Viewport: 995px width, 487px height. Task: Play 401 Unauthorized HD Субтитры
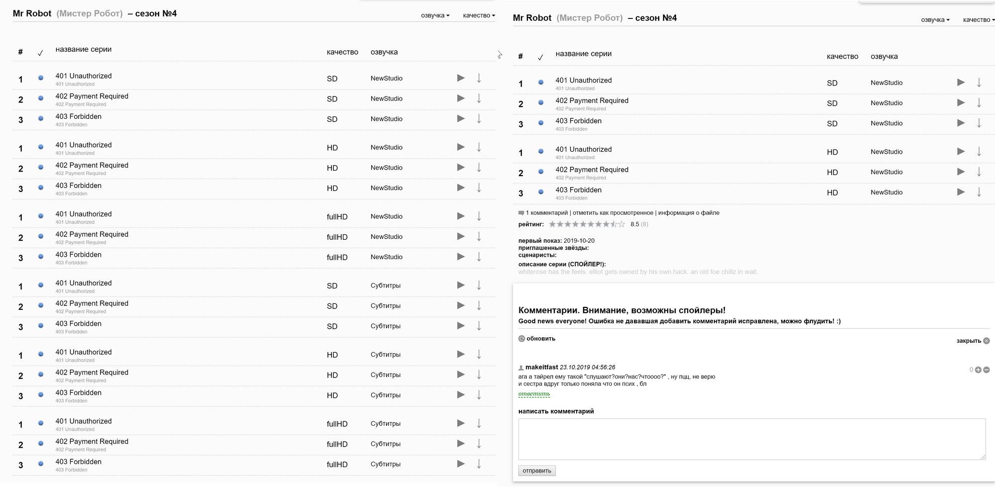[461, 355]
